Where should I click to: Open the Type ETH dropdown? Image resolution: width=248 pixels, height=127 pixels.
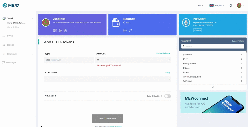click(x=69, y=60)
